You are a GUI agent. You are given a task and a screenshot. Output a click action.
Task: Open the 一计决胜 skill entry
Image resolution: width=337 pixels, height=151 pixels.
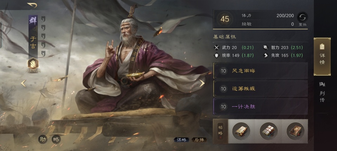point(260,106)
